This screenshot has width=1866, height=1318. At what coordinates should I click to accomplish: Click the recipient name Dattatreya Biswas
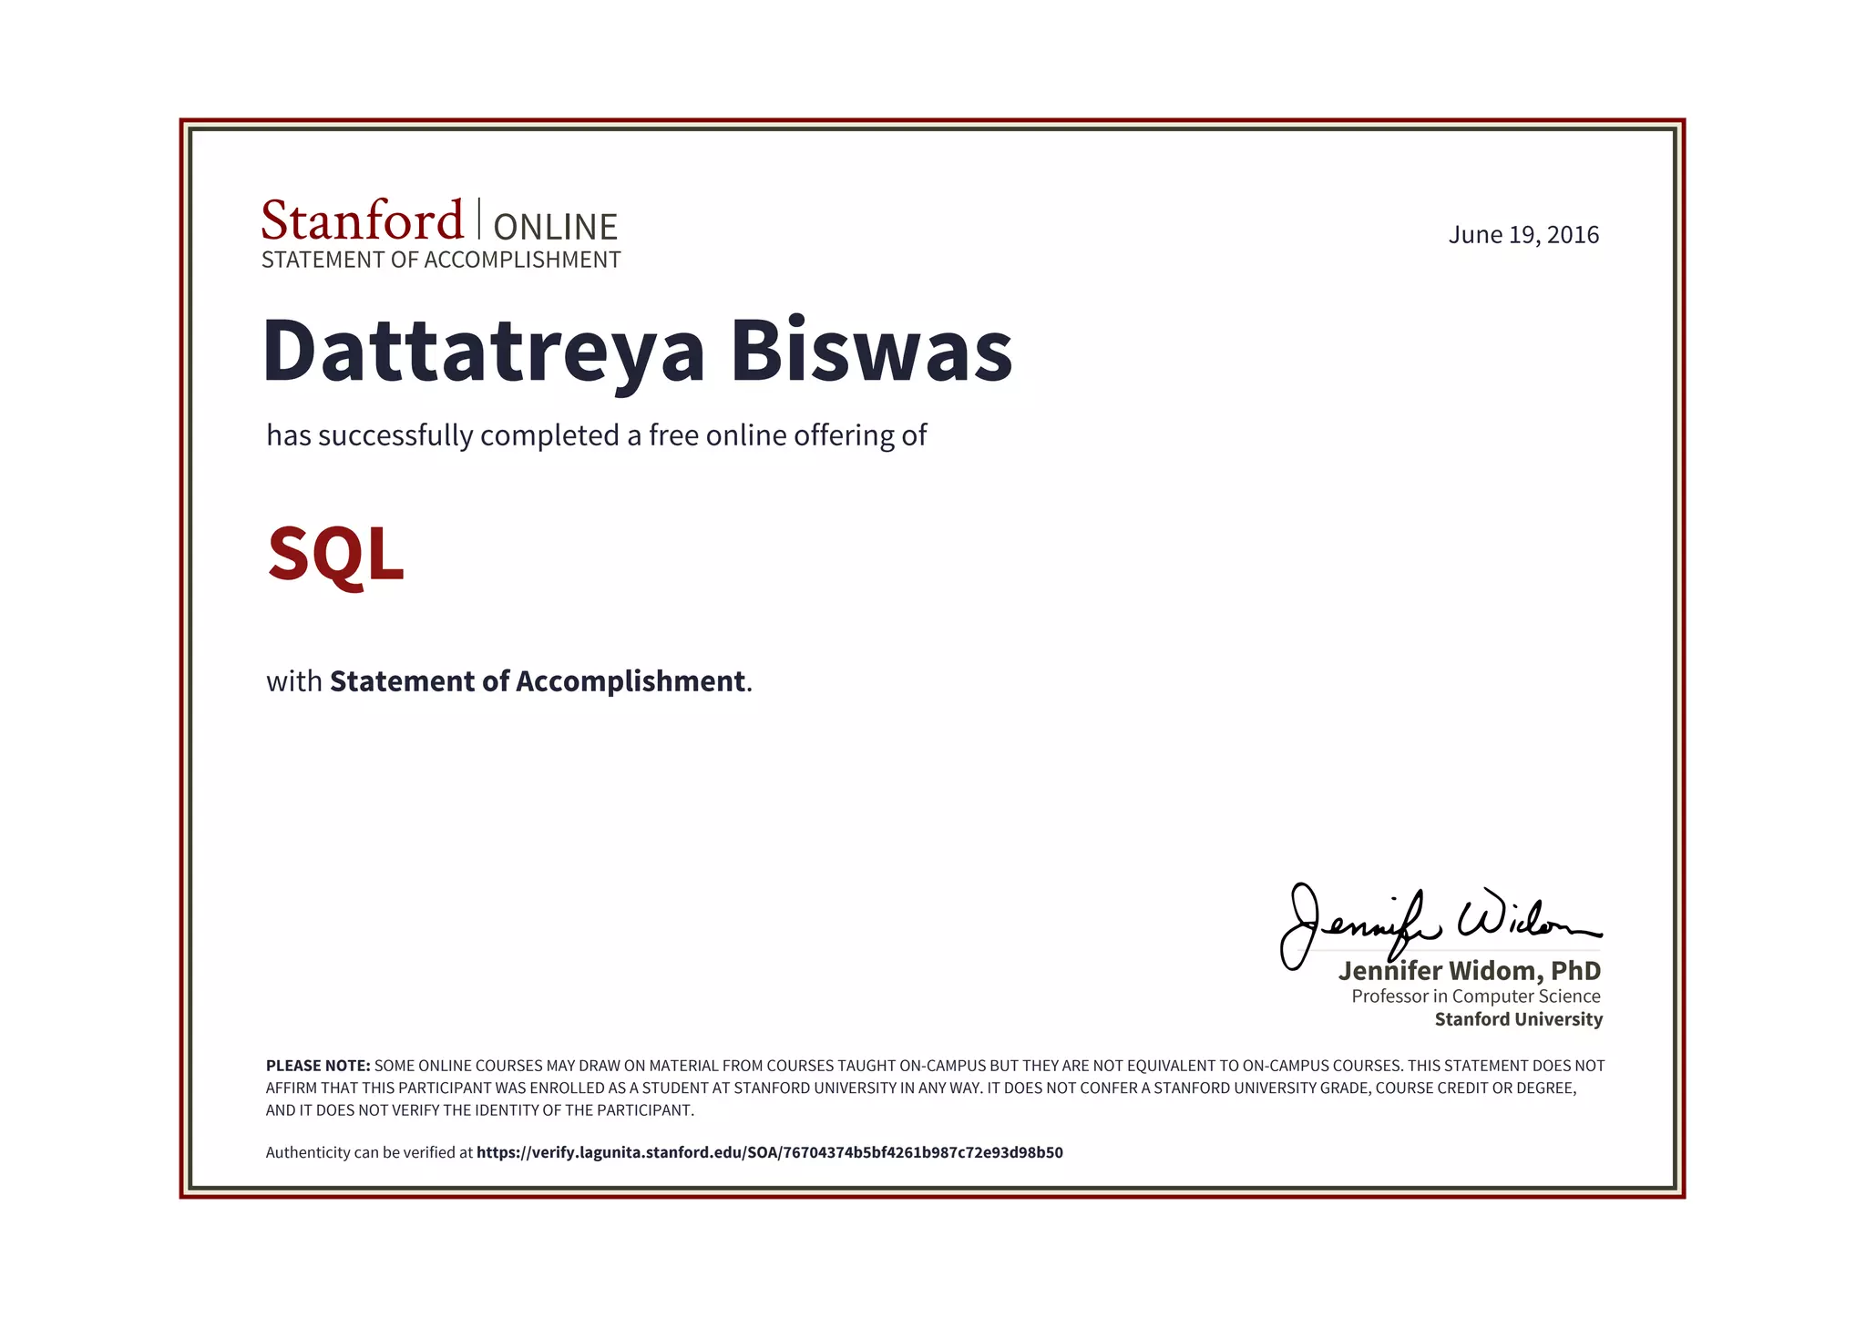click(637, 351)
